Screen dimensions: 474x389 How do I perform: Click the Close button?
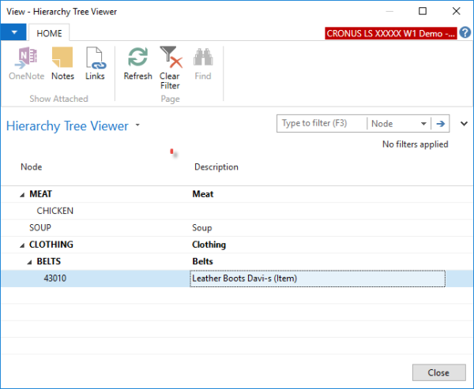pyautogui.click(x=438, y=372)
